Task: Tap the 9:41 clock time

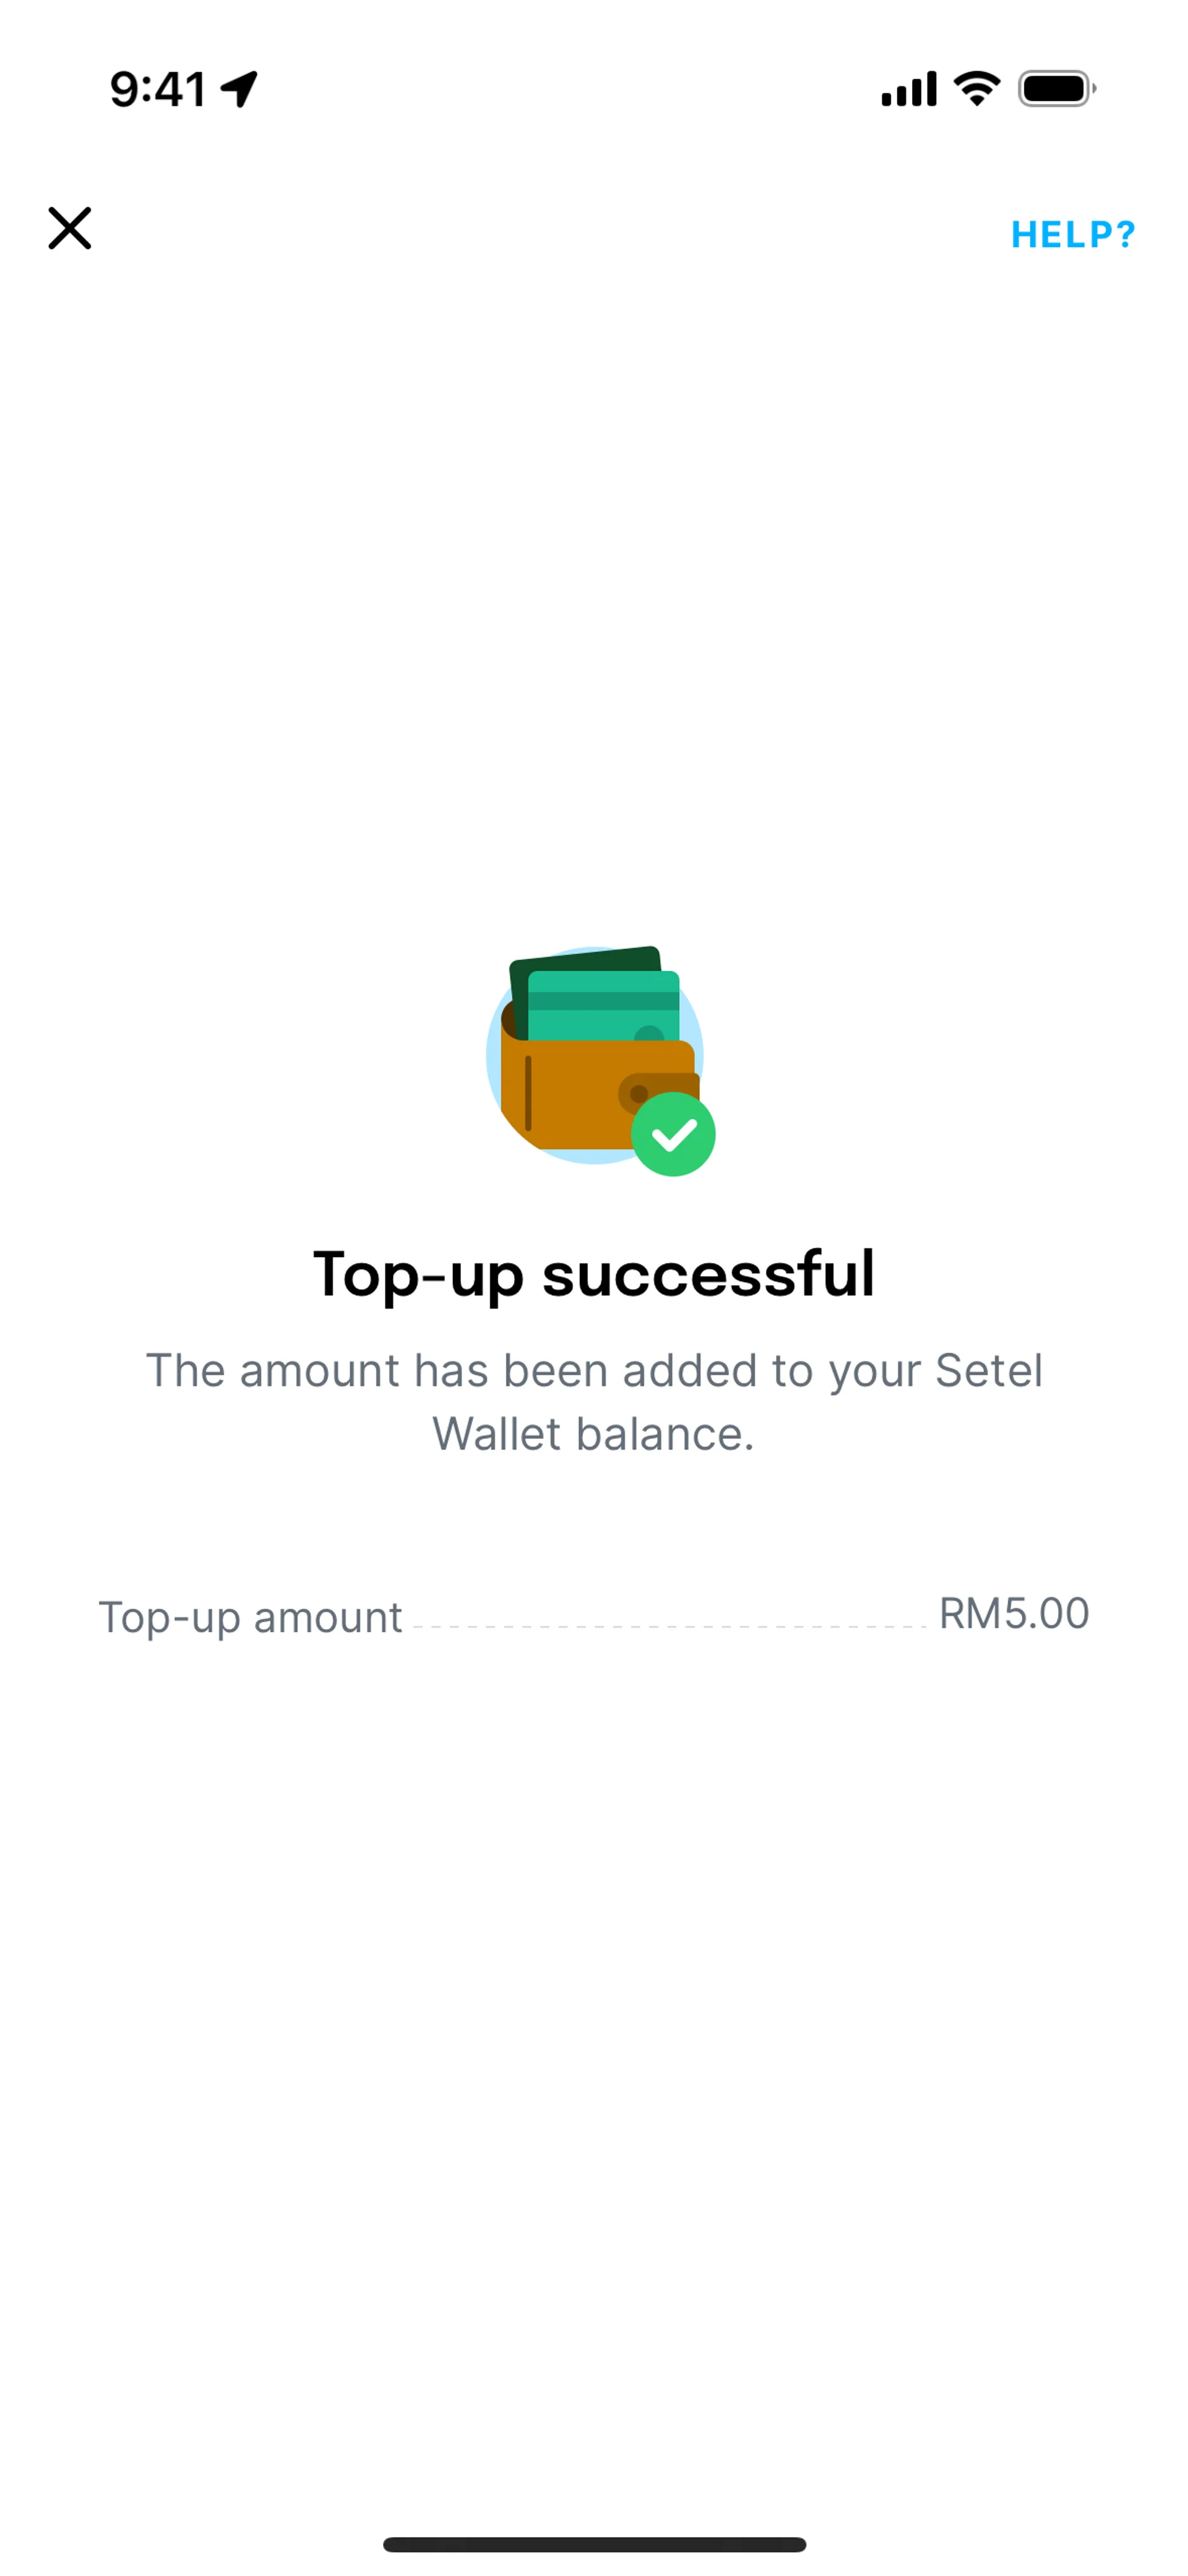Action: (158, 90)
